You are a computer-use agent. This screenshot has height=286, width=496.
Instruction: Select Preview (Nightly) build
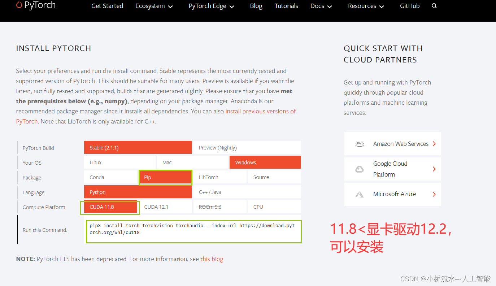247,147
